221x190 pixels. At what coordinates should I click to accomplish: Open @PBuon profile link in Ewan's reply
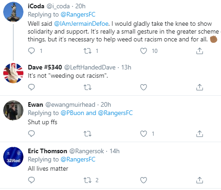pyautogui.click(x=72, y=113)
